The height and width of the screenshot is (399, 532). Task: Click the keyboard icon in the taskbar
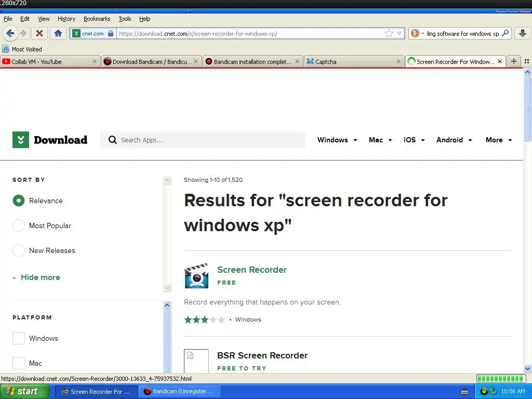click(x=464, y=392)
